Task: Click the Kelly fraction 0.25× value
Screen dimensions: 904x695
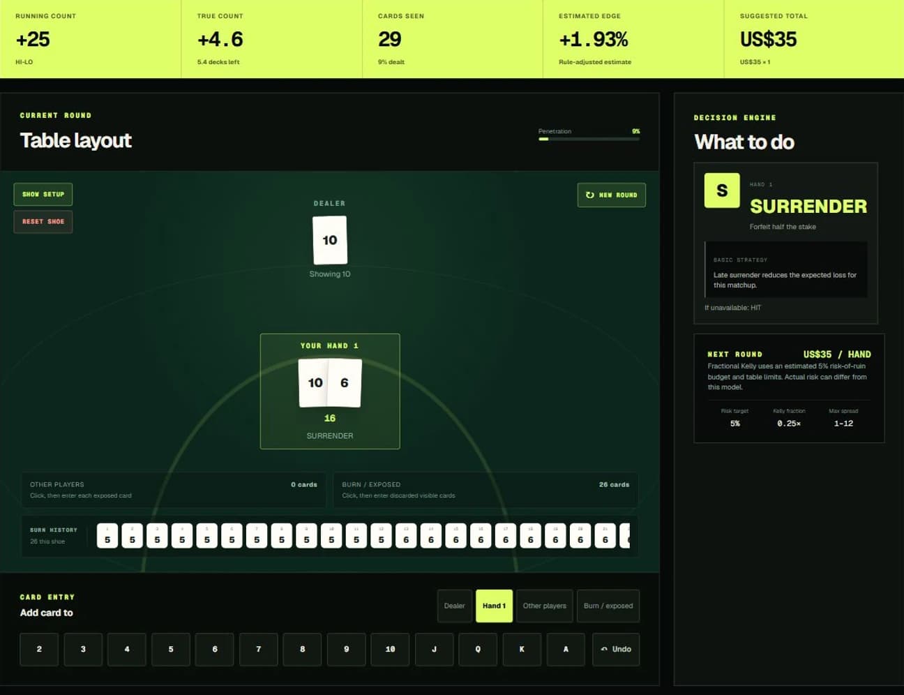Action: (x=789, y=424)
